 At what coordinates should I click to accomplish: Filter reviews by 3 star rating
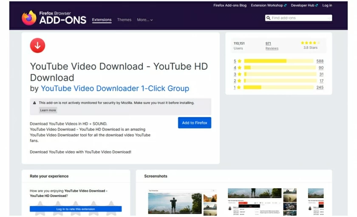pos(238,74)
